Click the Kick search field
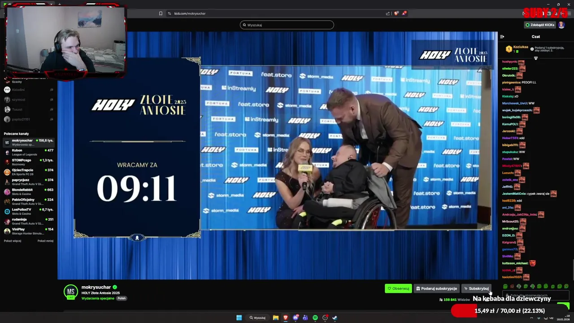Screen dimensions: 574x323 pos(287,25)
